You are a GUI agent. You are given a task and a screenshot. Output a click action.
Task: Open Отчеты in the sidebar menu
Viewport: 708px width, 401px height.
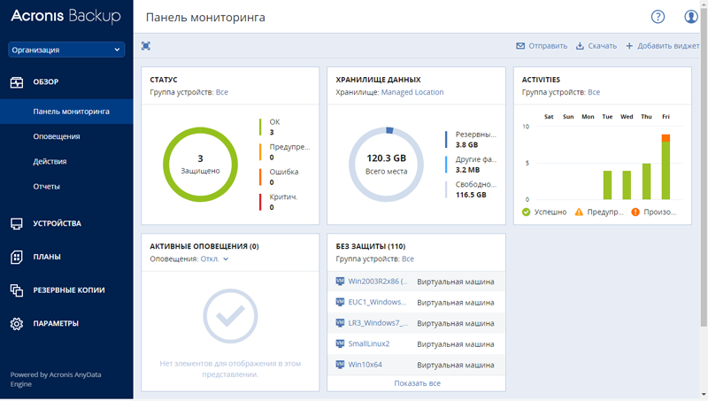47,187
